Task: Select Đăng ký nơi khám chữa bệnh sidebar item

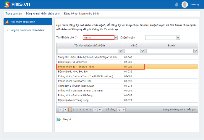Action: pos(27,30)
